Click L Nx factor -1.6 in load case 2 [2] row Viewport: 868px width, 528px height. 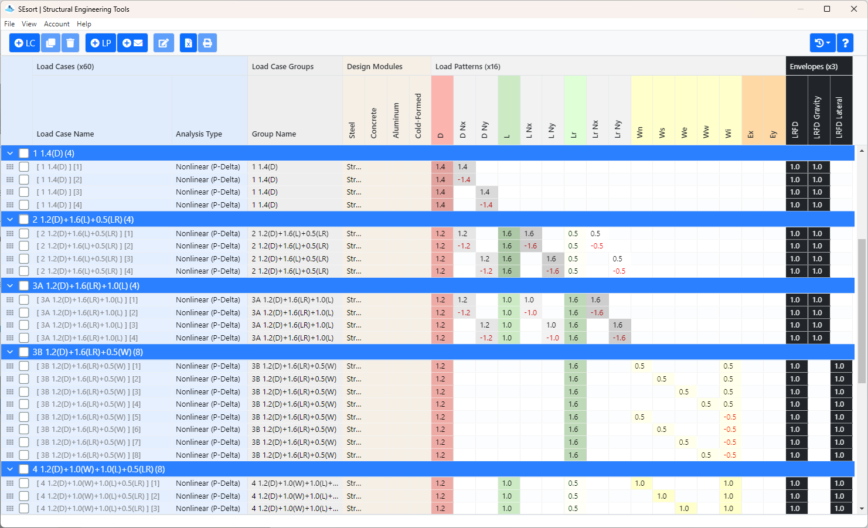click(x=530, y=246)
